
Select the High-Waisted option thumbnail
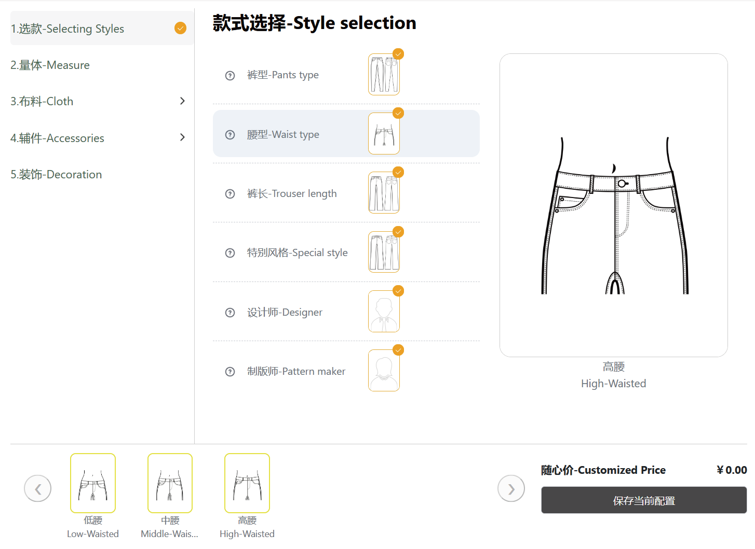247,483
